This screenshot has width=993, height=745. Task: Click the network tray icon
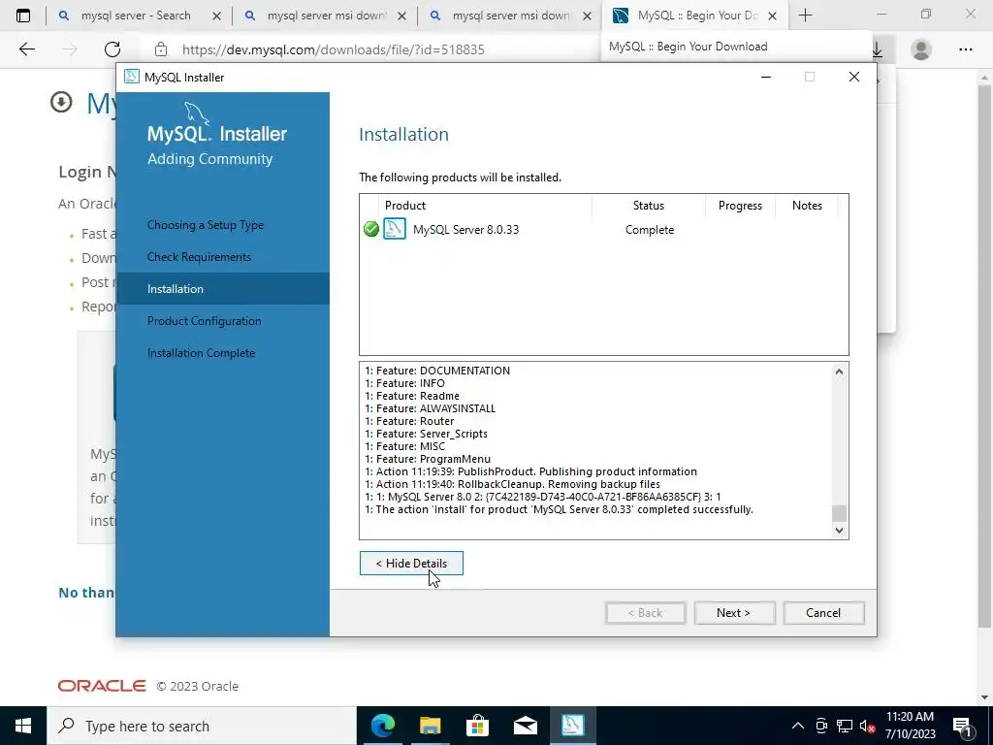pyautogui.click(x=845, y=726)
